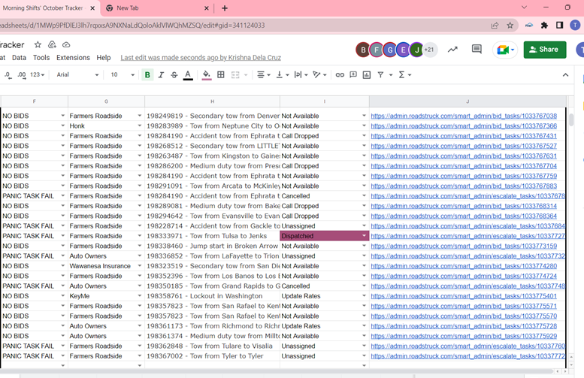This screenshot has height=378, width=584.
Task: Toggle bold formatting
Action: pos(147,75)
